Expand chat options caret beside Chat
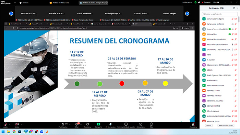This screenshot has width=240, height=135. point(81,124)
